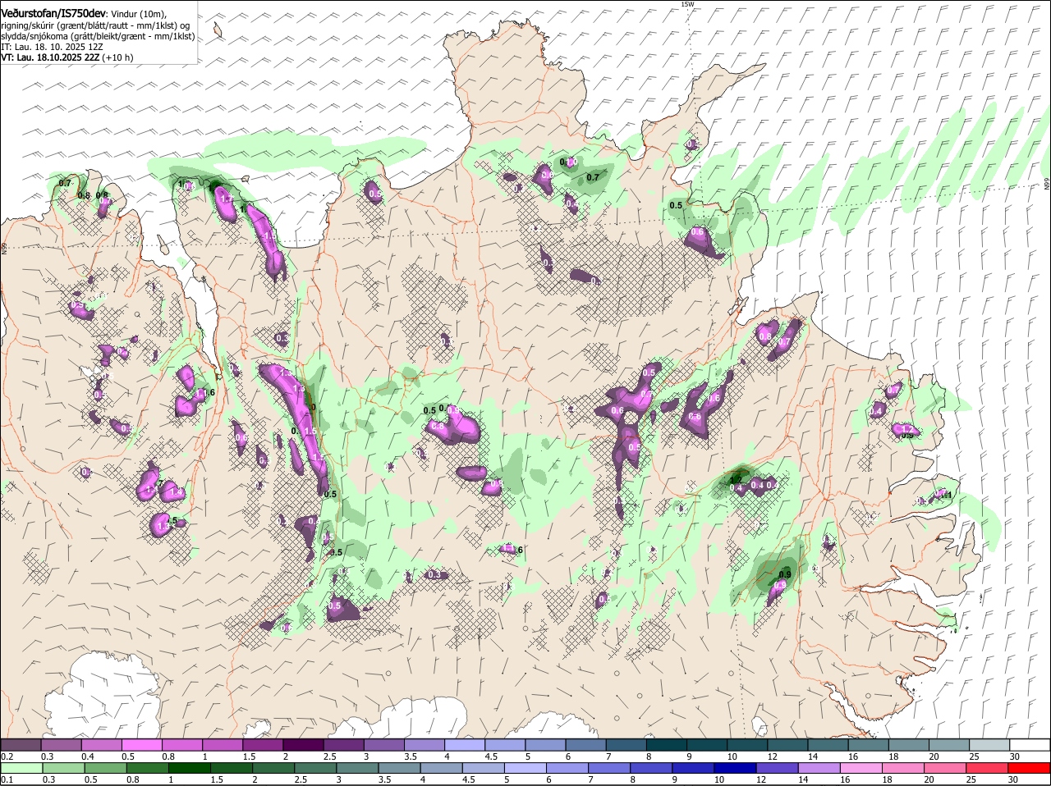Pick bright red rain swatch after the 30 label
This screenshot has width=1051, height=786.
pyautogui.click(x=1030, y=768)
